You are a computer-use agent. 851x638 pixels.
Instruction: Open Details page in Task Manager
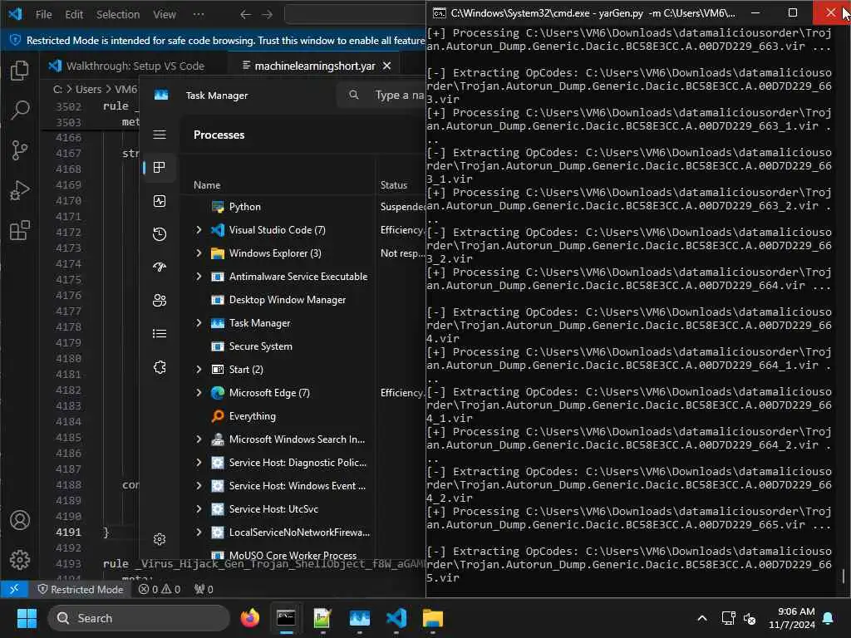pos(160,334)
